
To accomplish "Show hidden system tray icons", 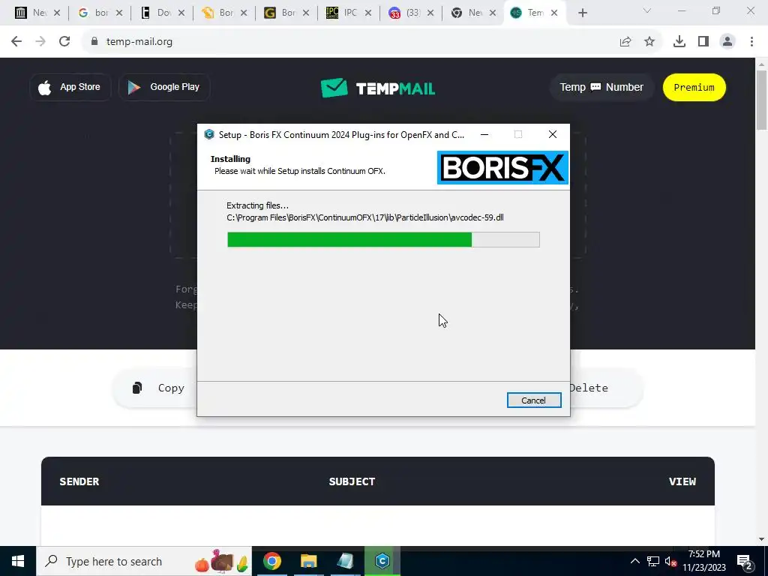I will pyautogui.click(x=634, y=561).
